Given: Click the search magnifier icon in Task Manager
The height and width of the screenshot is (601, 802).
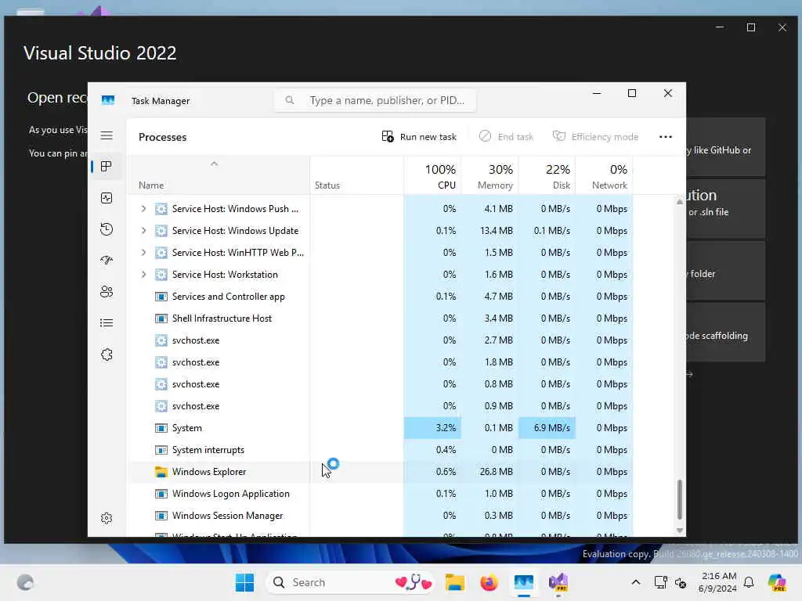Looking at the screenshot, I should [x=290, y=100].
